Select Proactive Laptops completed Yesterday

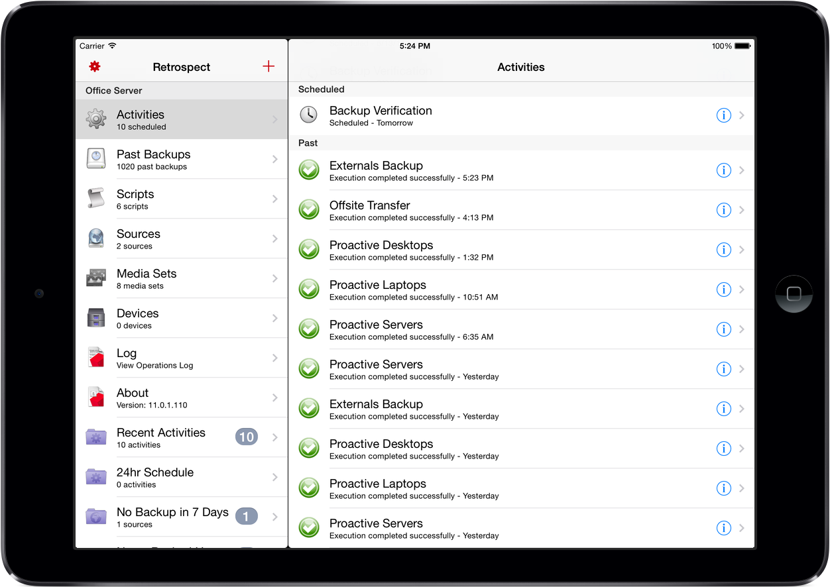522,488
